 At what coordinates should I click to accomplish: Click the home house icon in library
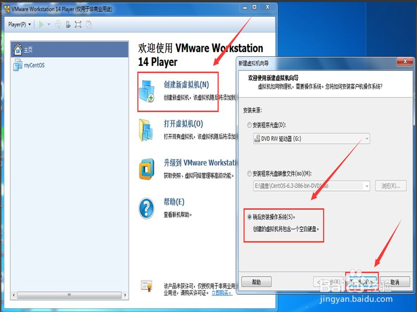pos(18,49)
